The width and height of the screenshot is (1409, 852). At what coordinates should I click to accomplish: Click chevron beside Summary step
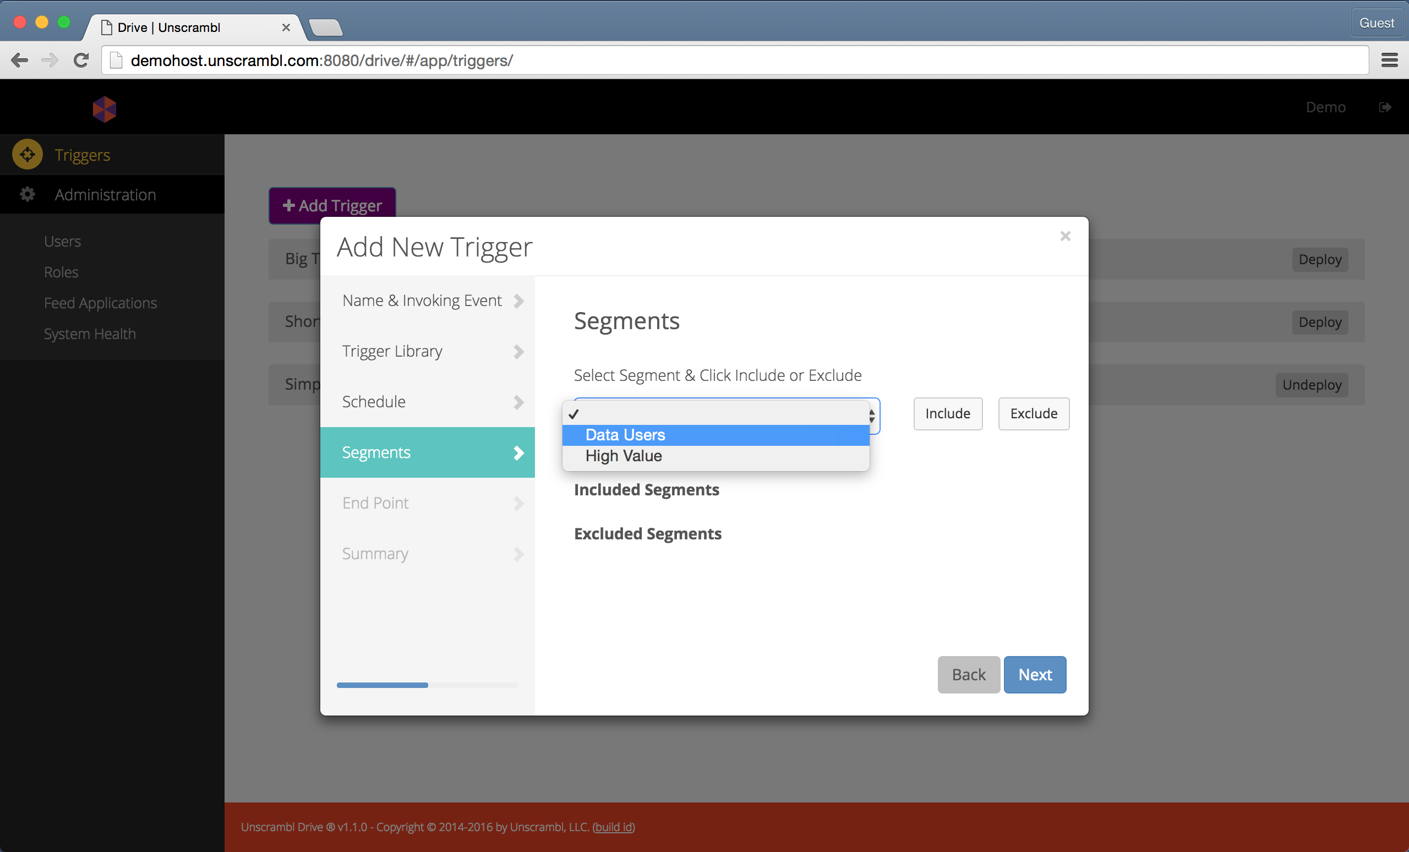518,554
